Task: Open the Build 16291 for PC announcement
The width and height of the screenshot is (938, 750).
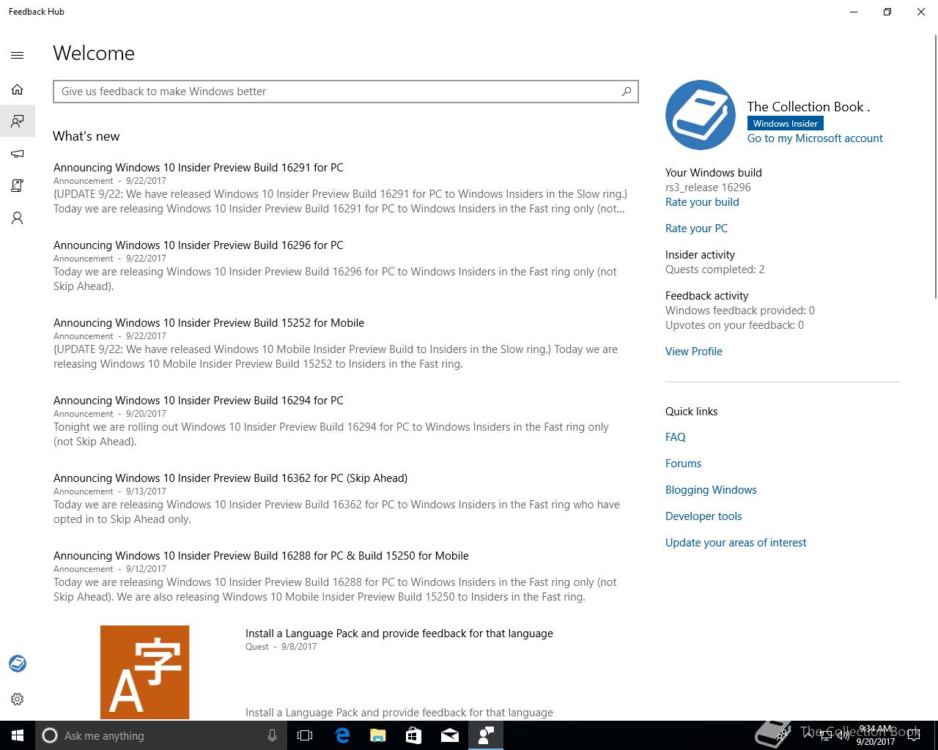Action: click(x=198, y=168)
